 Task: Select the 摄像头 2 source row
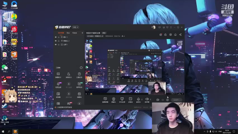pyautogui.click(x=69, y=41)
